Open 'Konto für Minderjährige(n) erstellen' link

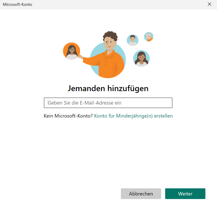(133, 116)
